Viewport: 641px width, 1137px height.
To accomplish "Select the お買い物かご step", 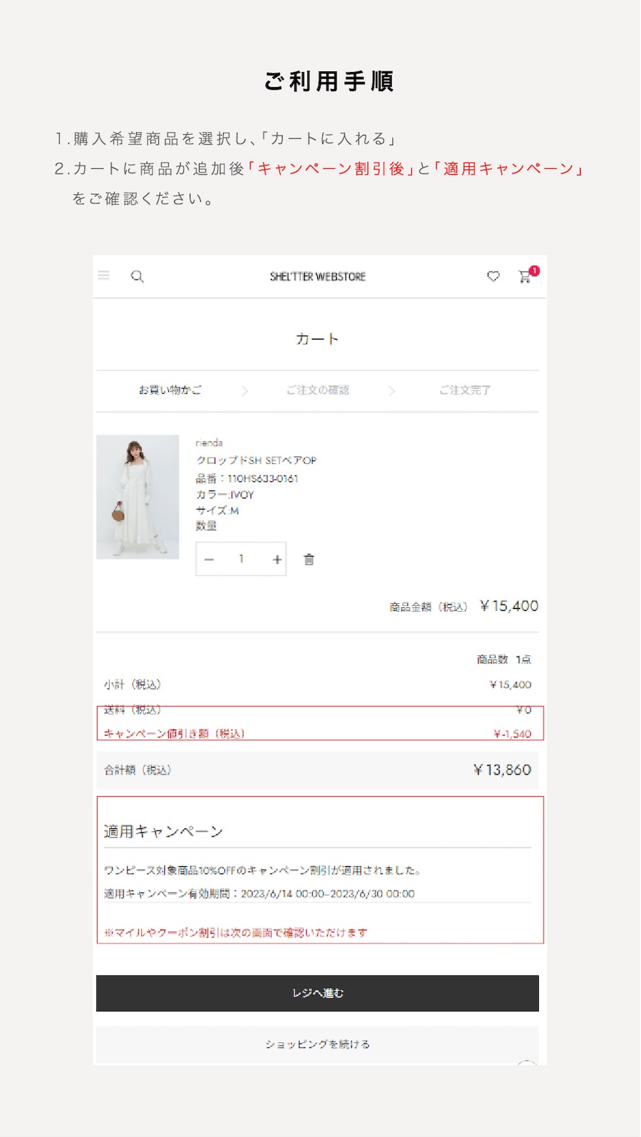I will (x=170, y=390).
